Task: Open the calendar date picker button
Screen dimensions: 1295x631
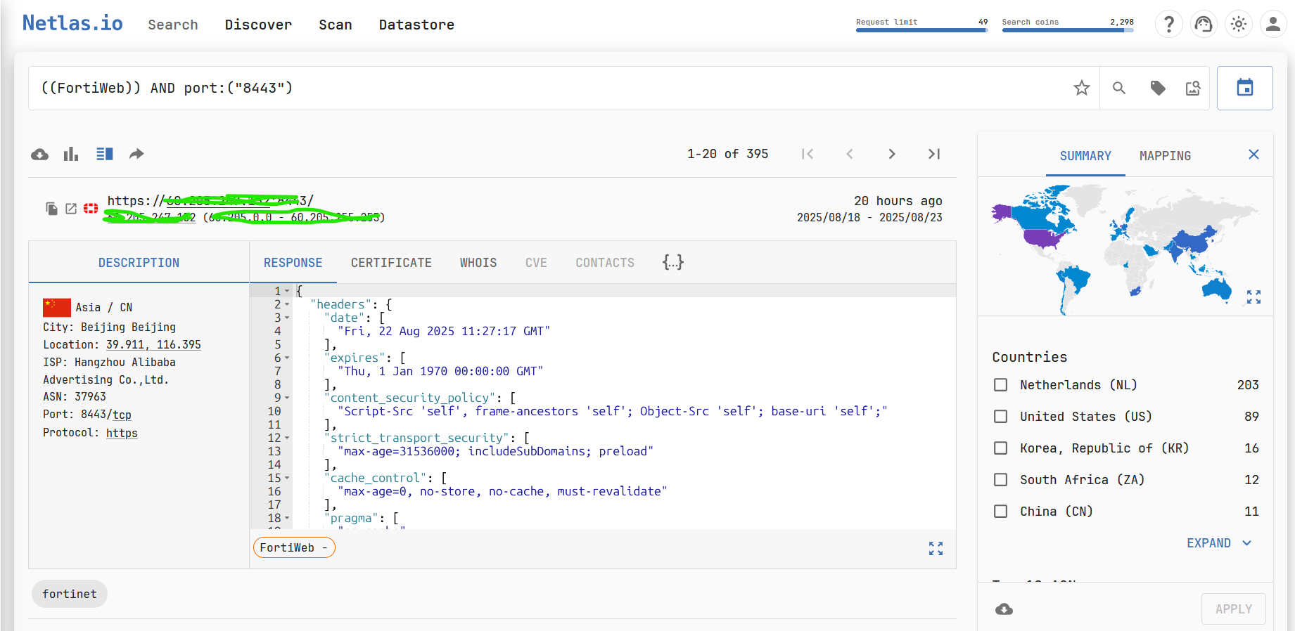Action: [1244, 88]
